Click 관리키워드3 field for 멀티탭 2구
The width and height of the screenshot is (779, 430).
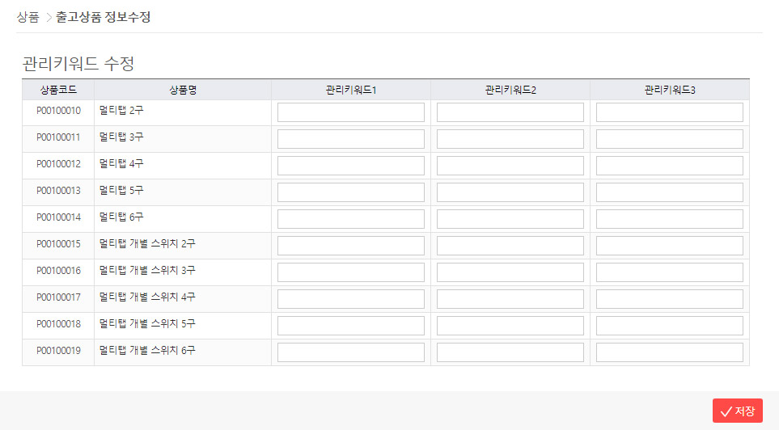point(669,112)
